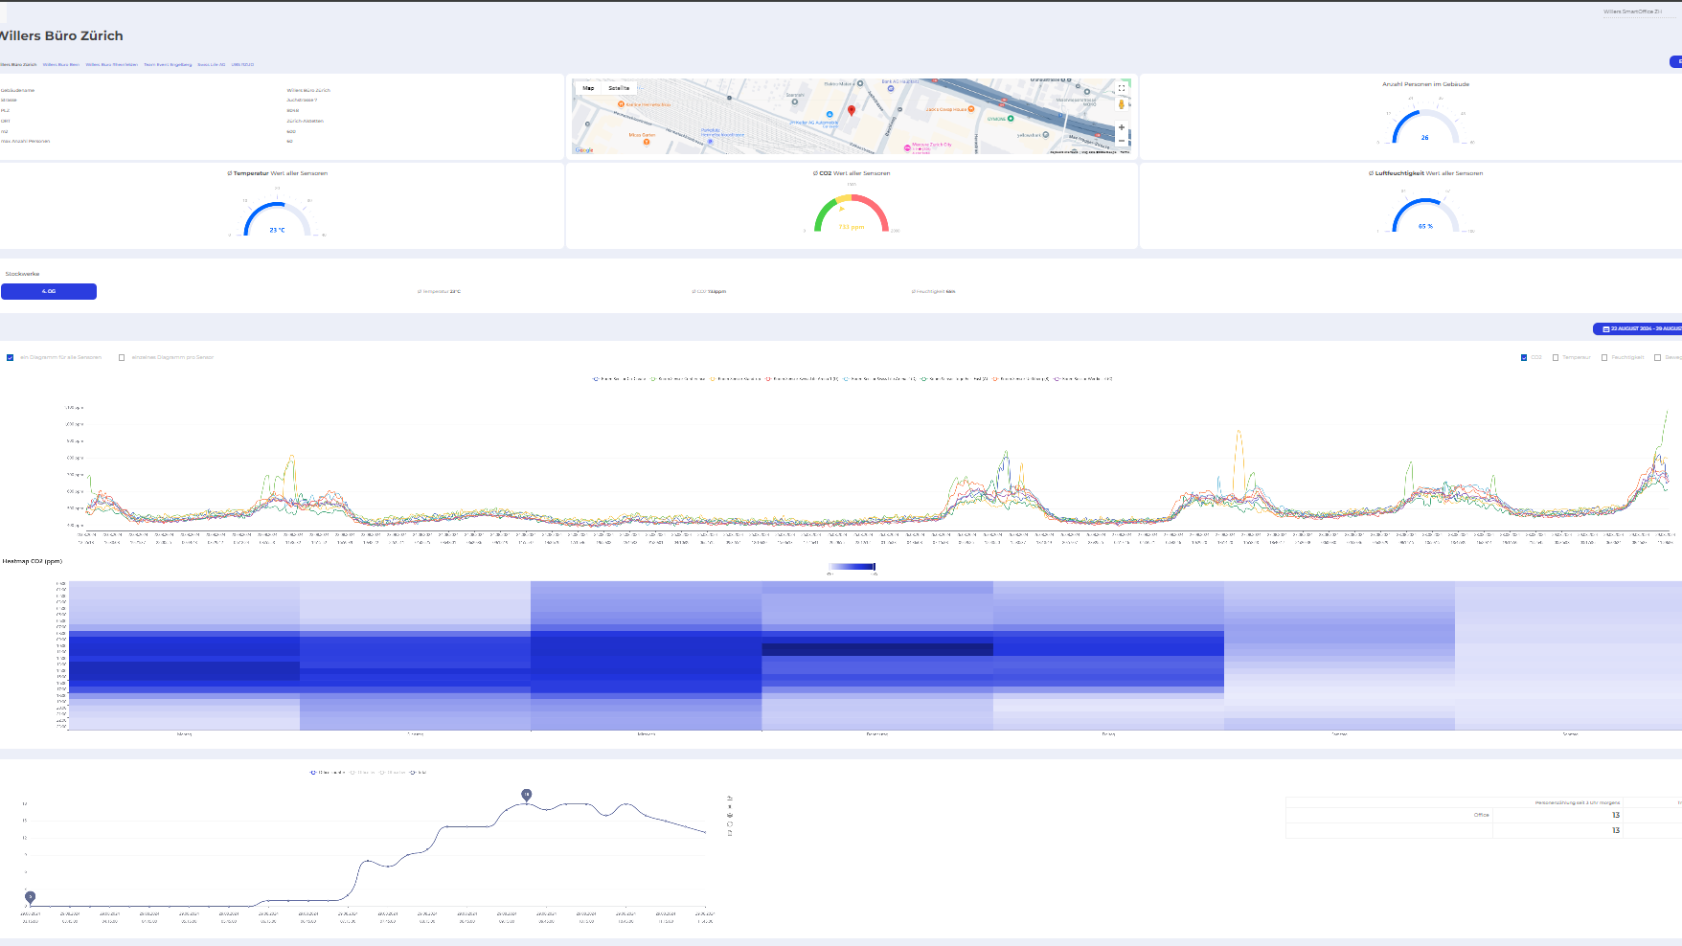Switch map to Map view
Image resolution: width=1682 pixels, height=946 pixels.
(588, 88)
